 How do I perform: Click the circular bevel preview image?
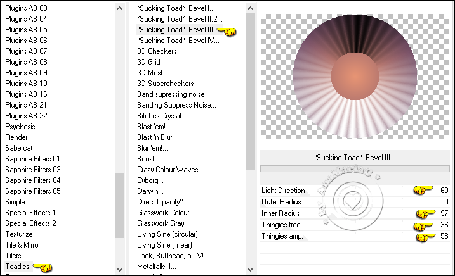point(355,76)
